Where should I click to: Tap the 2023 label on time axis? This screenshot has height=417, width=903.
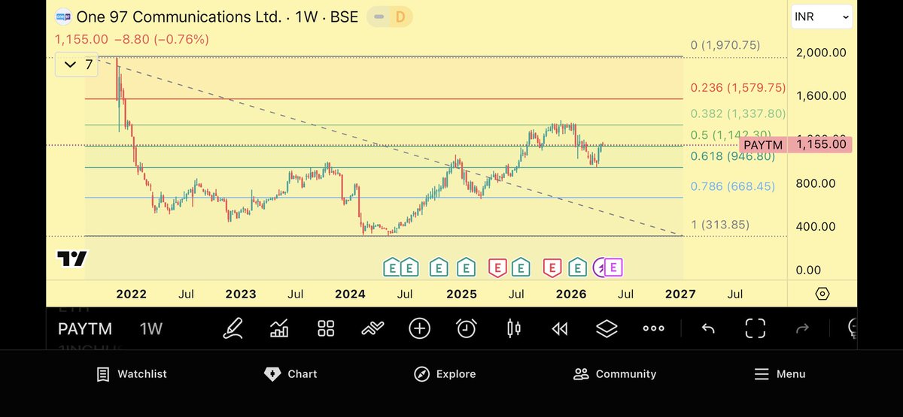241,295
